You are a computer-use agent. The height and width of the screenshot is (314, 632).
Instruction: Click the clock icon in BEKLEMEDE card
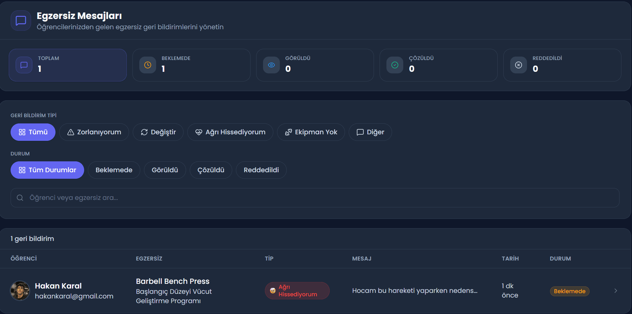tap(148, 65)
